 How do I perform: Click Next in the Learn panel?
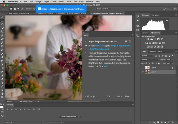click(127, 96)
